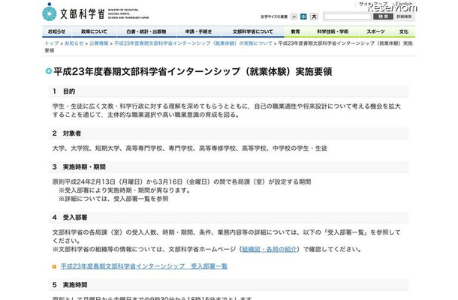Open the スポーツ navigation tab
This screenshot has height=300, width=458.
pyautogui.click(x=375, y=31)
